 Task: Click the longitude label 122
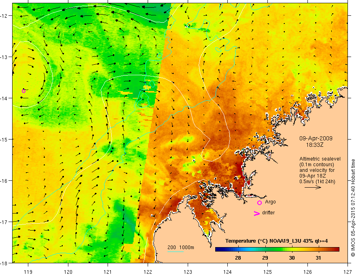(x=148, y=272)
